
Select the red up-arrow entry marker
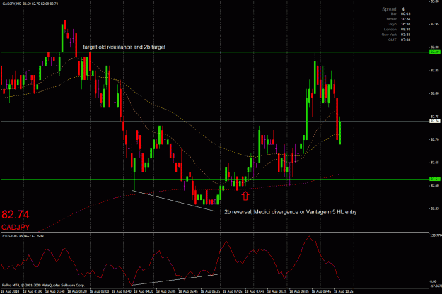[245, 196]
